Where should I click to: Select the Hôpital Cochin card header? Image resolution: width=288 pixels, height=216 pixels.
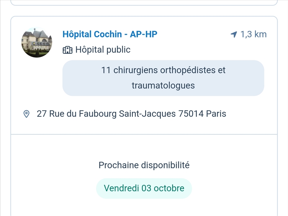(110, 34)
